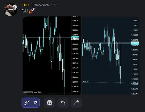Open the add reaction smiley picker
Image resolution: width=145 pixels, height=112 pixels.
pyautogui.click(x=49, y=103)
